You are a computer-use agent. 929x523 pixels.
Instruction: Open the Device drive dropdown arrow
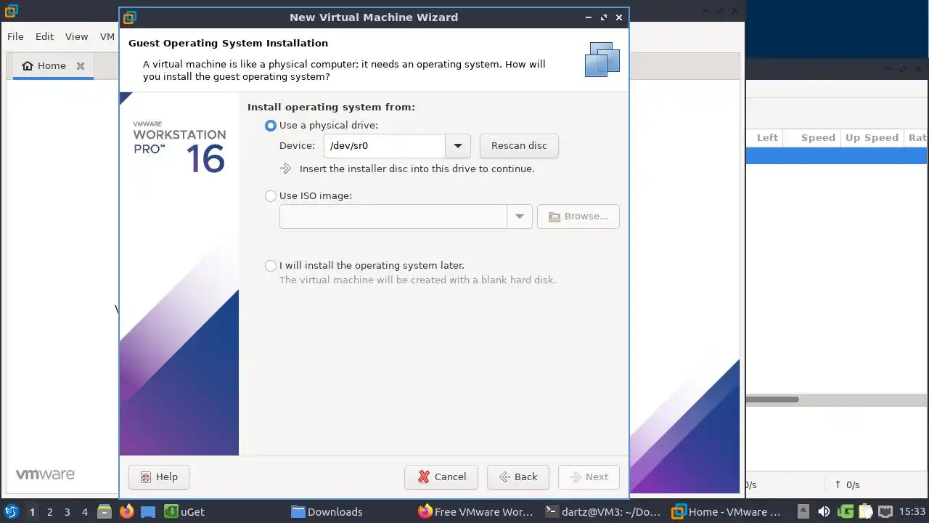458,146
